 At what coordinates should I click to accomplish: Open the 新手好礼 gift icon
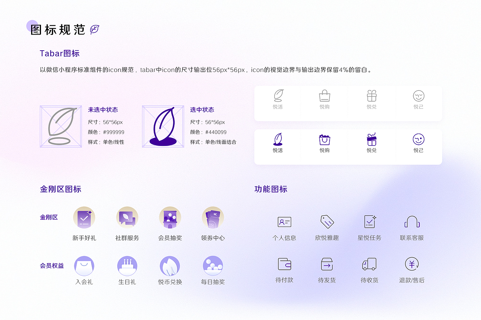click(84, 217)
